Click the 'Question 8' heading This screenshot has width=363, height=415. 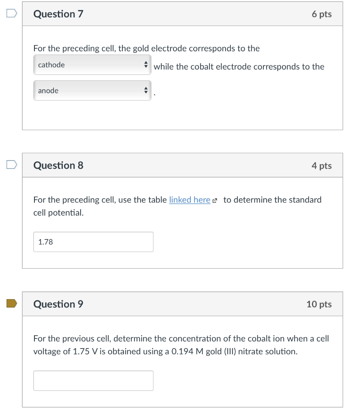click(x=58, y=165)
